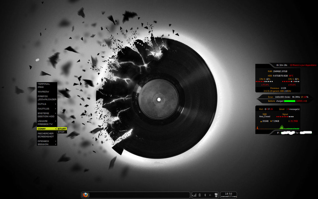Click the "Port" status line

coord(266,109)
